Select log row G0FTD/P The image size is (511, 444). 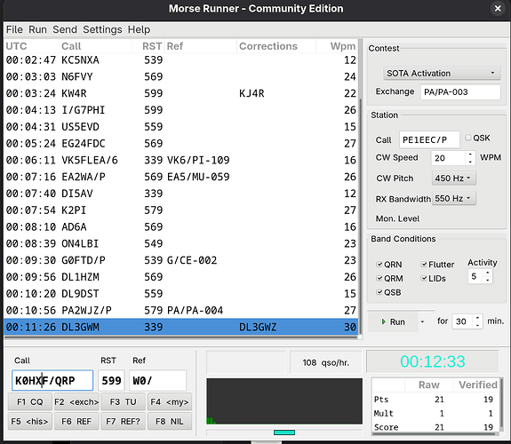[x=181, y=260]
